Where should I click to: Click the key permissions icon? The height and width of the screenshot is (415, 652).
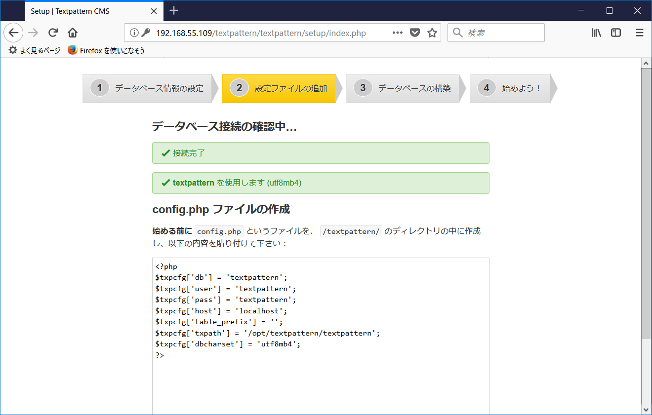[145, 33]
